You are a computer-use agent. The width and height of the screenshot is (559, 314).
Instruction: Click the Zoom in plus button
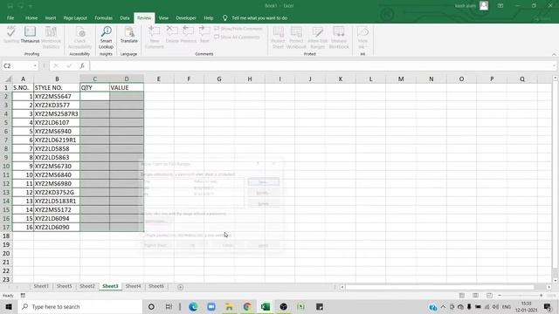coord(542,296)
